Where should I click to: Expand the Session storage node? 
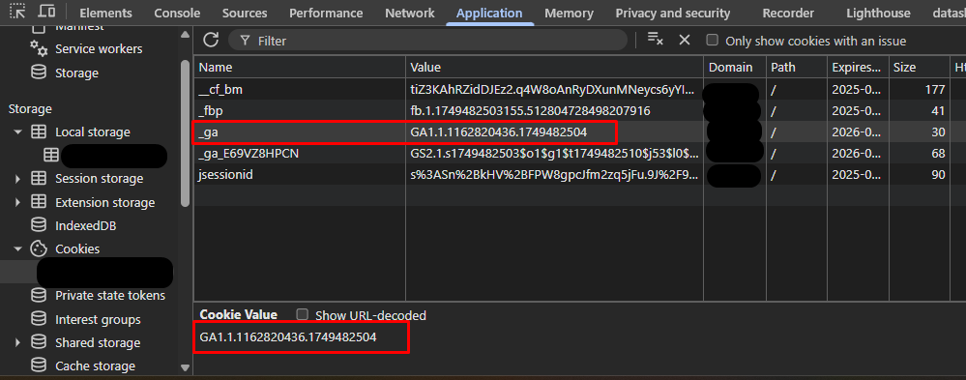17,179
